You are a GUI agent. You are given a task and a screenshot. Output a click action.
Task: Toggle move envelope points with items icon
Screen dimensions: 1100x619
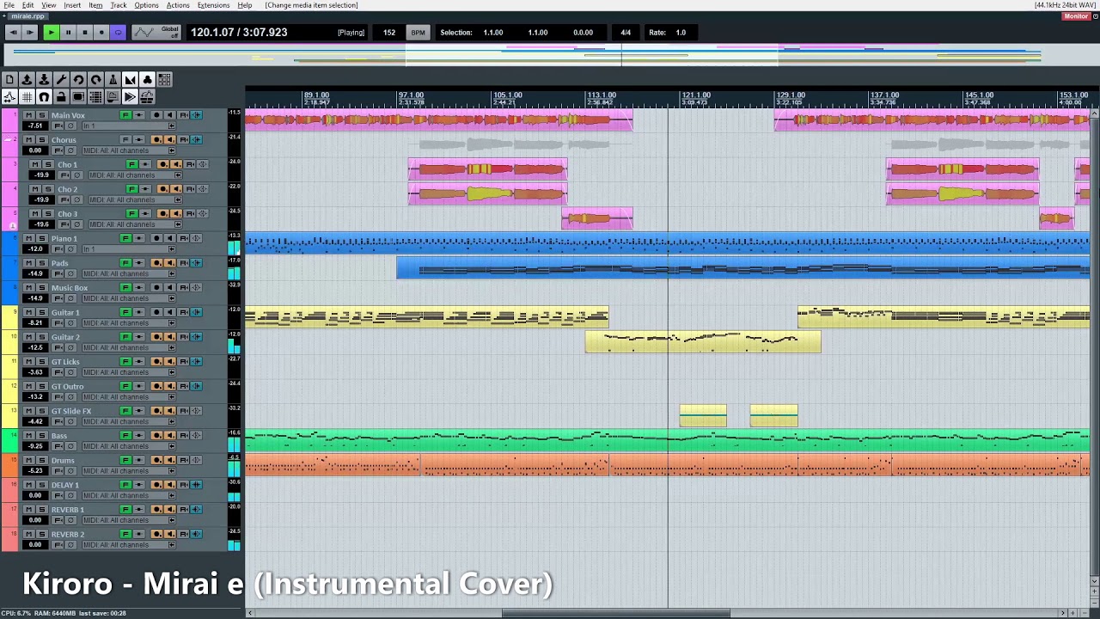(9, 97)
